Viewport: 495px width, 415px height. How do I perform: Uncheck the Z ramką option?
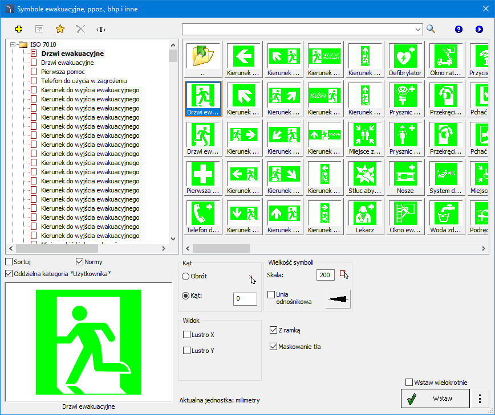click(273, 330)
